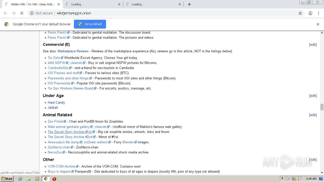Open the media player taskbar icon
Image resolution: width=324 pixels, height=182 pixels.
click(37, 179)
